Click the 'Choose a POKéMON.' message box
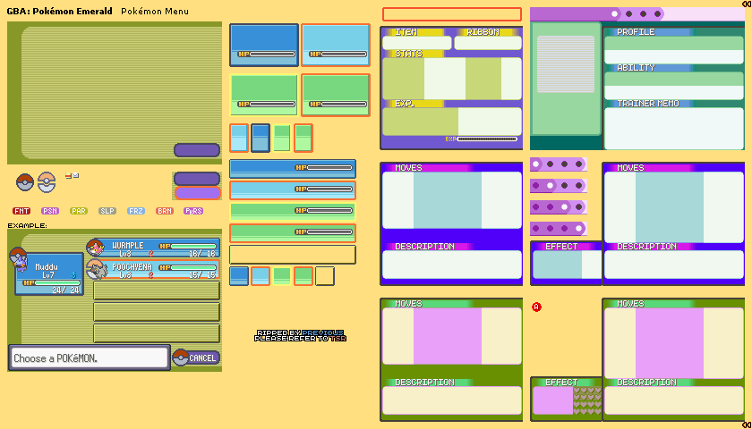 [x=90, y=357]
